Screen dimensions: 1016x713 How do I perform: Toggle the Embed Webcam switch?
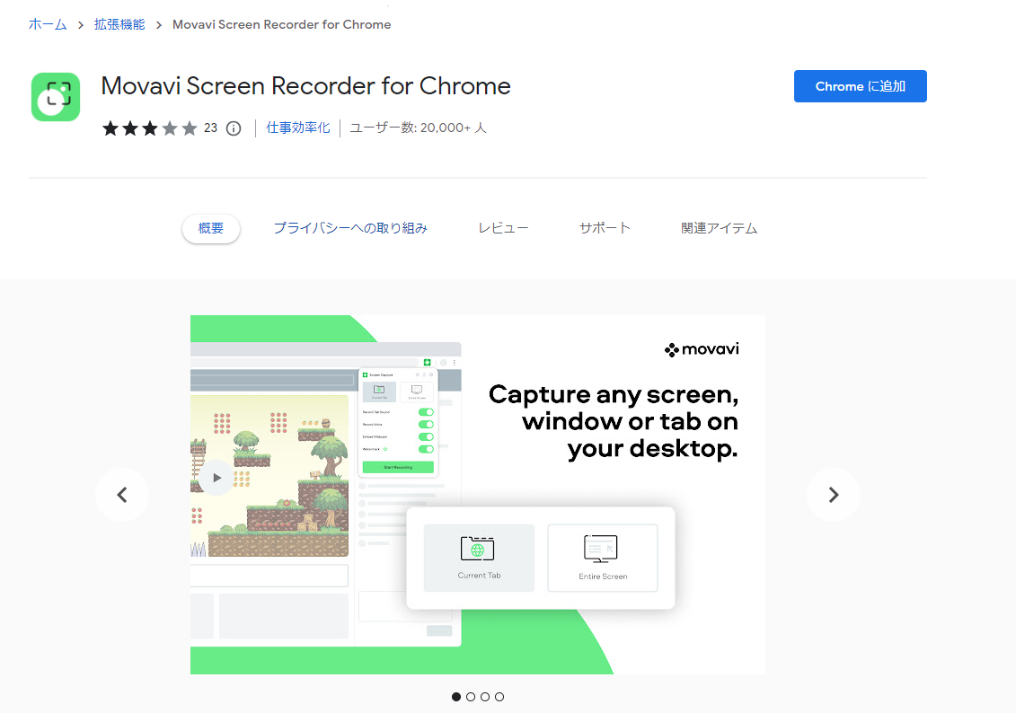[x=426, y=436]
